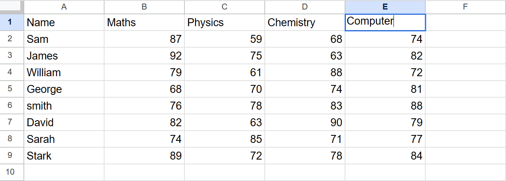Select Sarah's Physics score 85

tap(225, 139)
